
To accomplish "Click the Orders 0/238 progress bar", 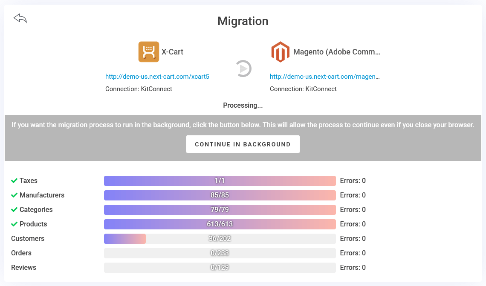I will pos(220,253).
